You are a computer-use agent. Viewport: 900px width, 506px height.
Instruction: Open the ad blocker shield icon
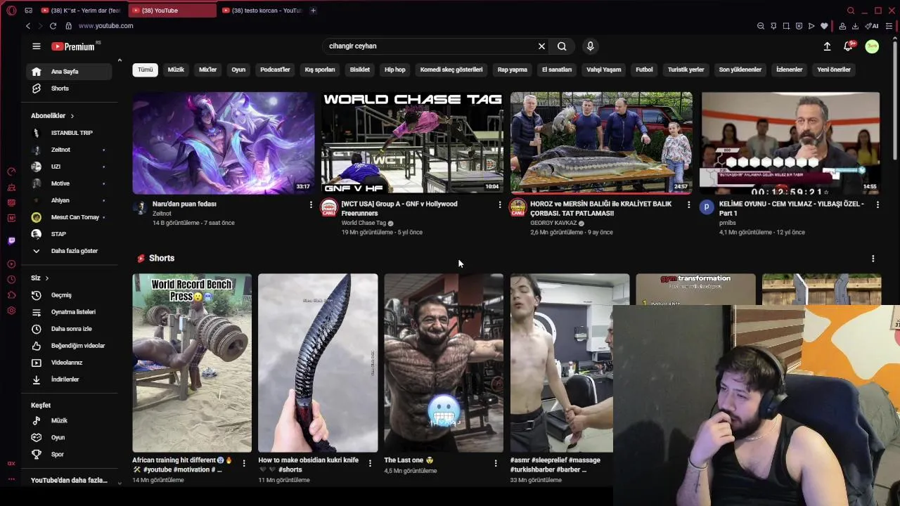(x=799, y=26)
